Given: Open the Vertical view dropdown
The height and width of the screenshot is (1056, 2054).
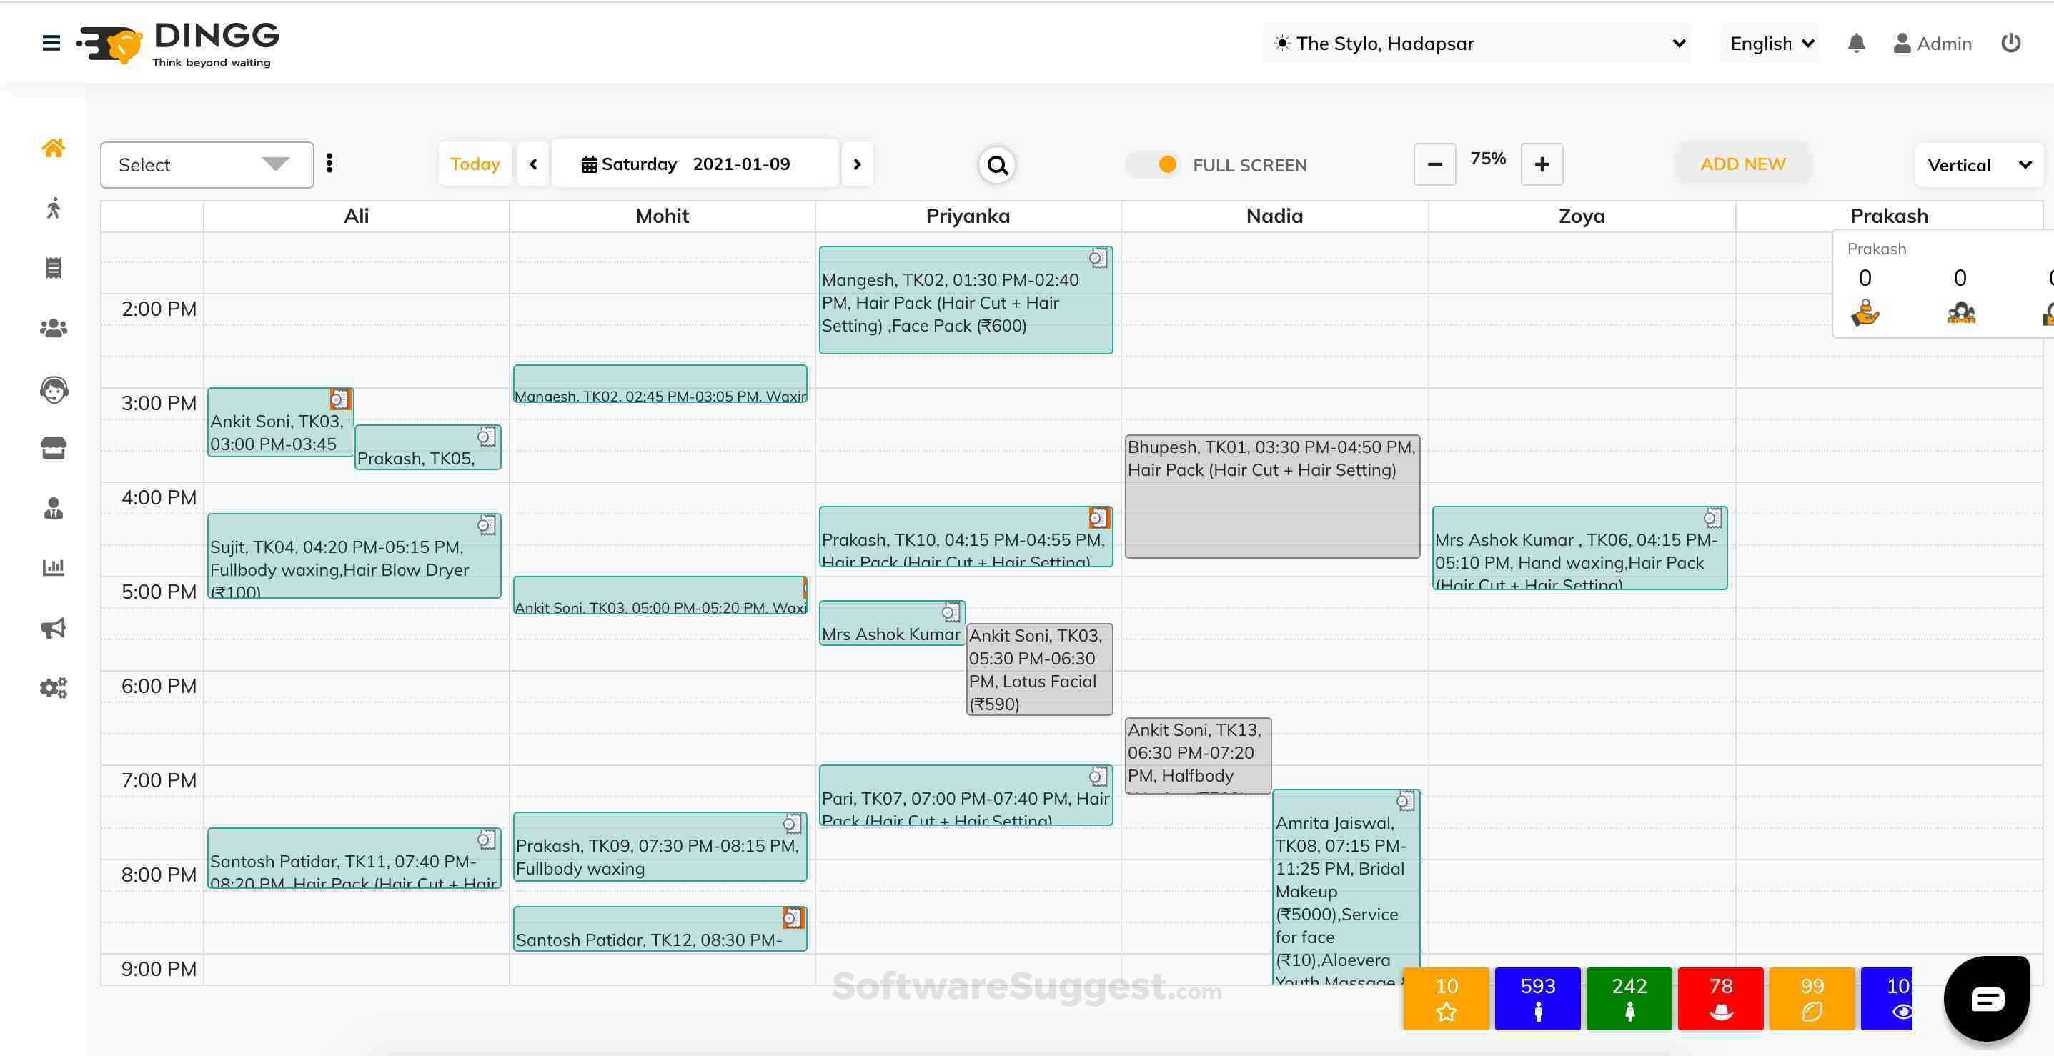Looking at the screenshot, I should tap(1978, 165).
